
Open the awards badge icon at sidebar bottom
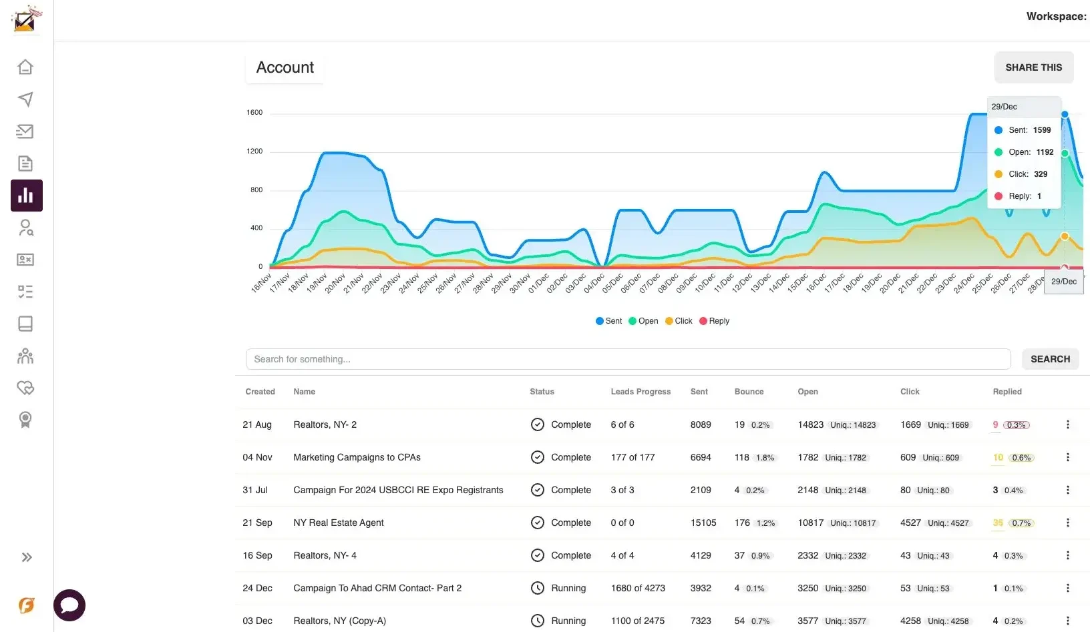(25, 420)
